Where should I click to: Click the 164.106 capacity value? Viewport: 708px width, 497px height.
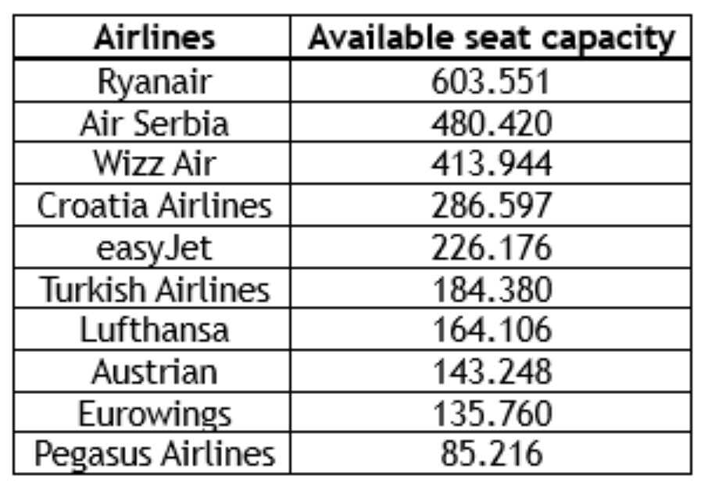coord(492,330)
